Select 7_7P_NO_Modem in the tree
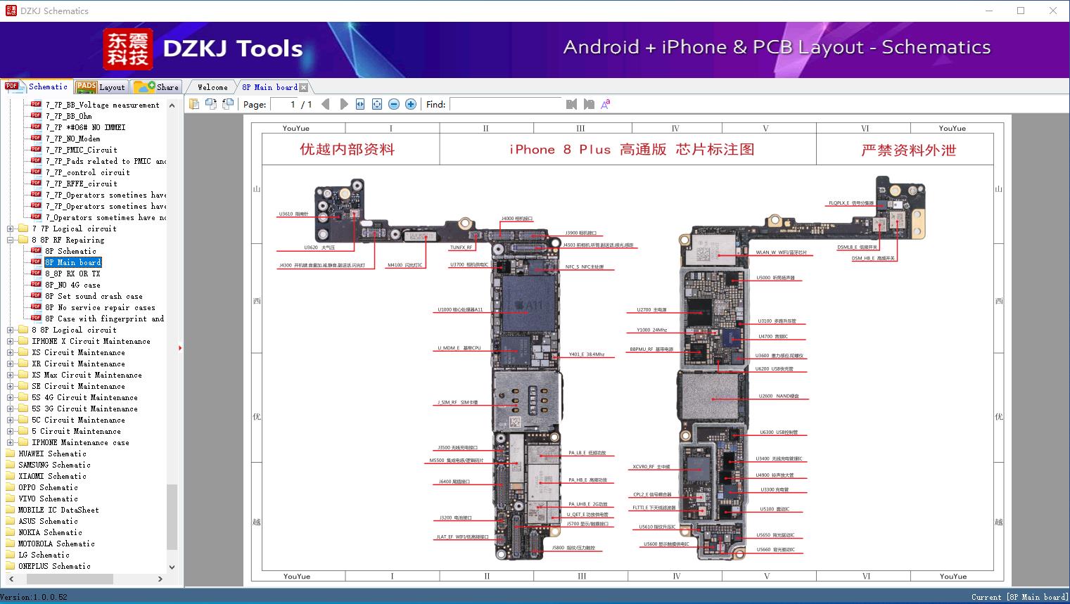 pyautogui.click(x=72, y=139)
